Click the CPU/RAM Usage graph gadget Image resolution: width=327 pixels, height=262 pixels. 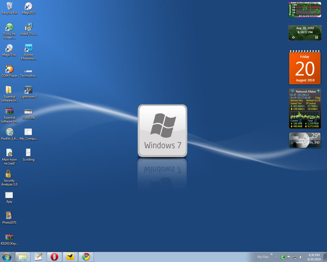tap(305, 9)
